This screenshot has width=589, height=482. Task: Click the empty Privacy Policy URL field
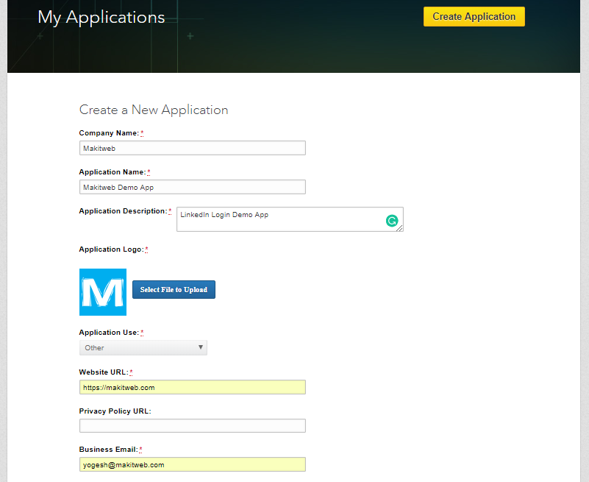pyautogui.click(x=193, y=425)
